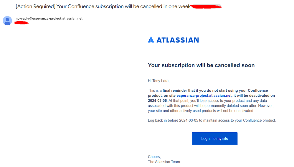The height and width of the screenshot is (167, 294).
Task: Click the Log in to my site button
Action: (x=214, y=138)
